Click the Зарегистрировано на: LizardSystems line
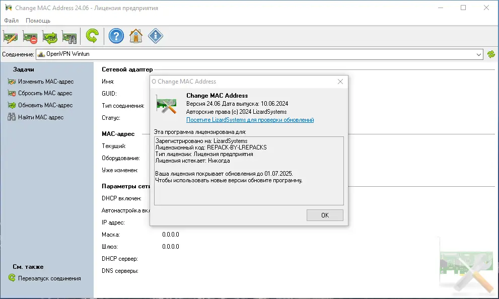 tap(201, 141)
